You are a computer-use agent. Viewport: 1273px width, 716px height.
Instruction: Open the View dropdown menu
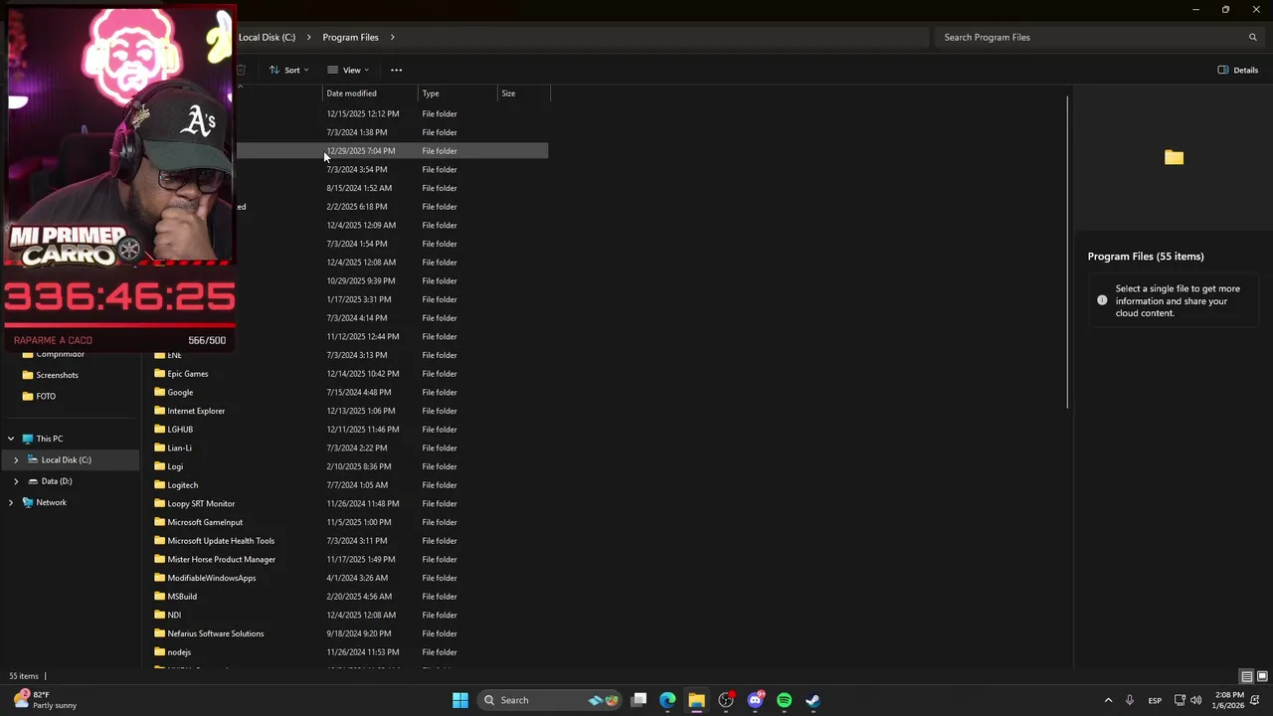click(348, 70)
